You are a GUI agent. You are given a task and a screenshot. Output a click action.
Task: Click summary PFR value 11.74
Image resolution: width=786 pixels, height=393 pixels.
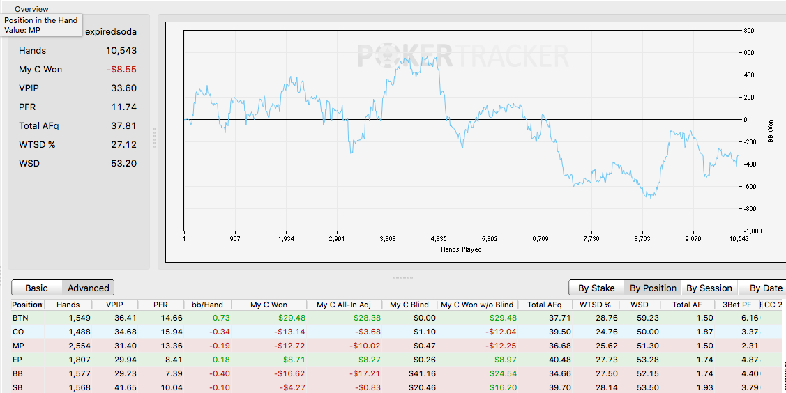coord(124,107)
